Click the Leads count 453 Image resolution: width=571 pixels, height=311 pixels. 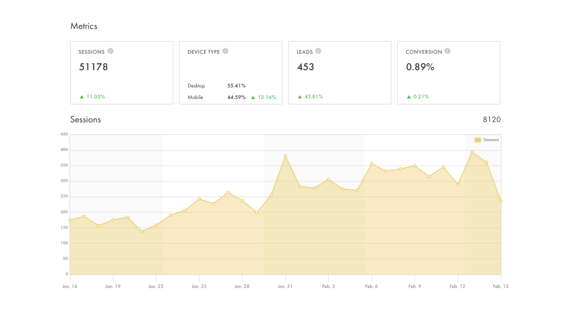[x=306, y=67]
